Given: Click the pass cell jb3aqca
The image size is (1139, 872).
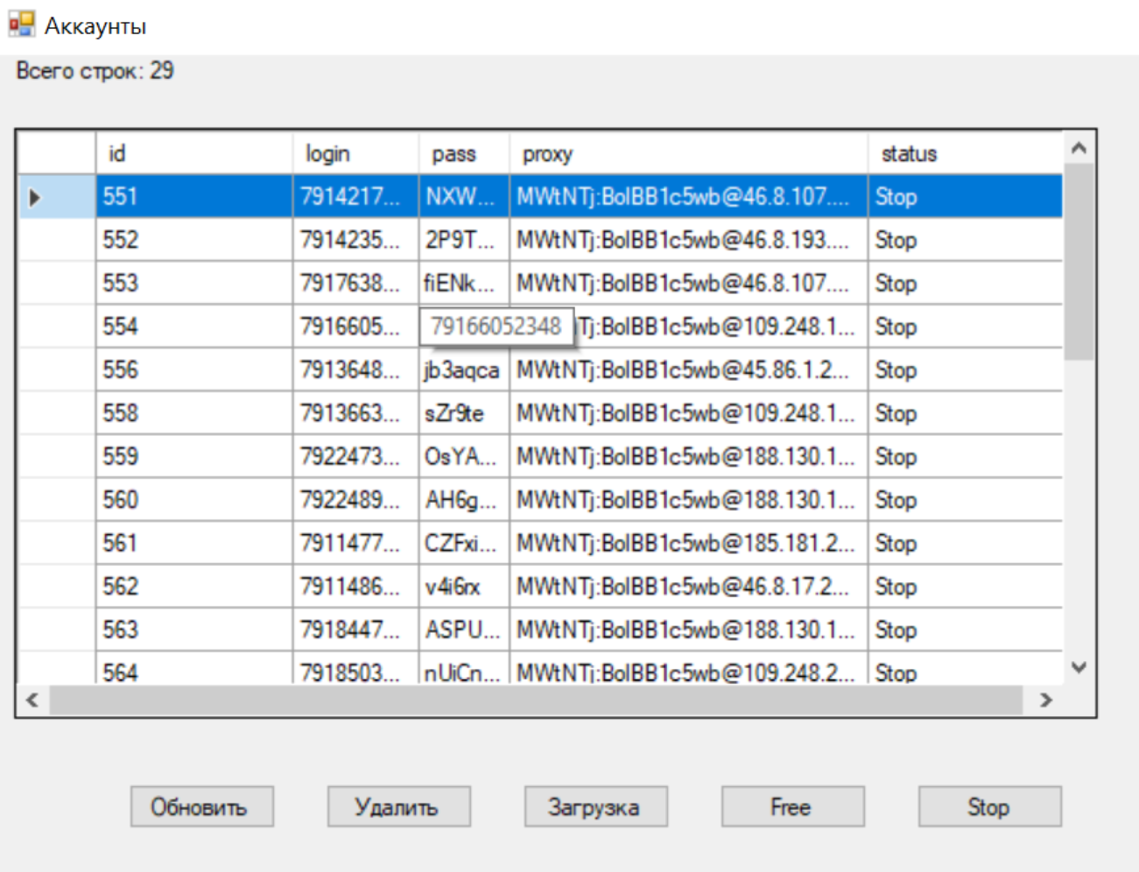Looking at the screenshot, I should point(463,370).
